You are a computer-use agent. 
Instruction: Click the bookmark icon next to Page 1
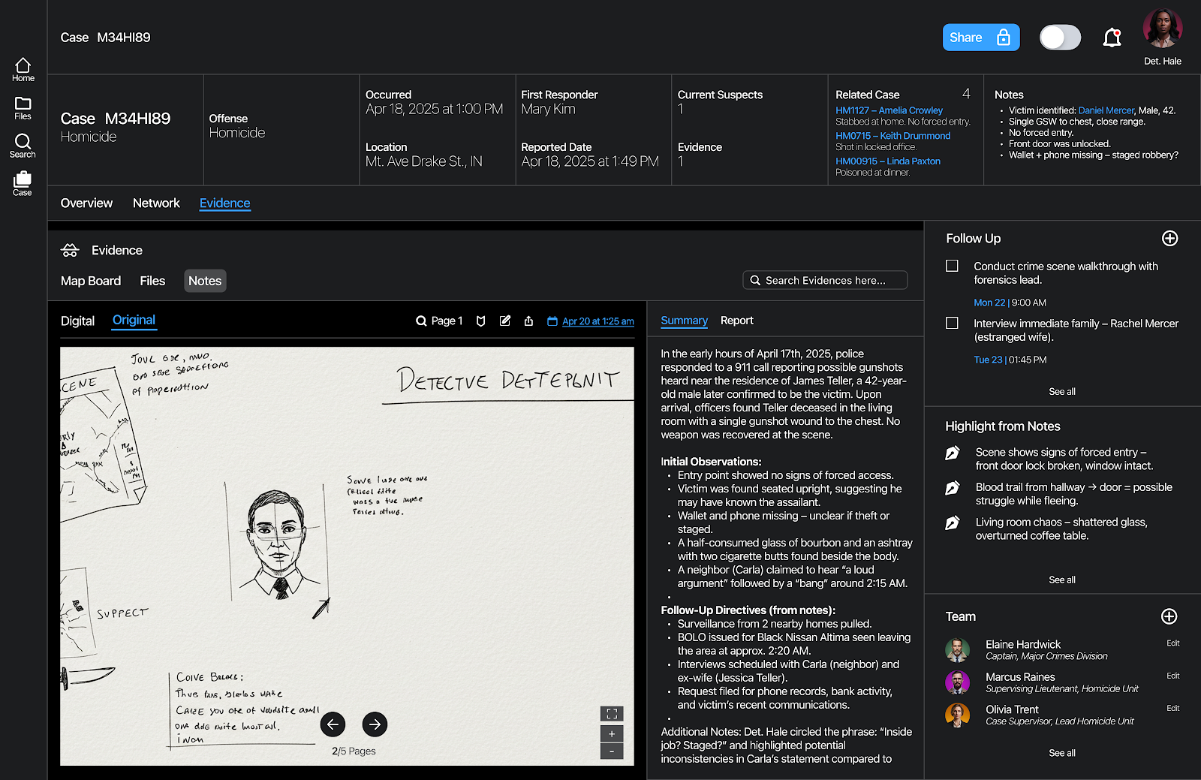click(x=481, y=321)
